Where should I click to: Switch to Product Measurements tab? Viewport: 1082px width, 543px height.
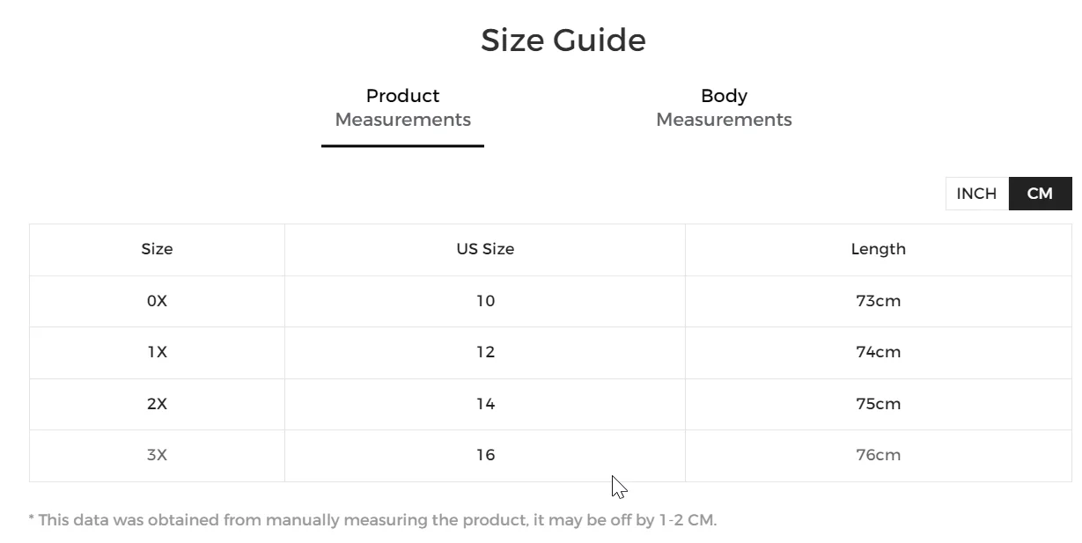402,108
